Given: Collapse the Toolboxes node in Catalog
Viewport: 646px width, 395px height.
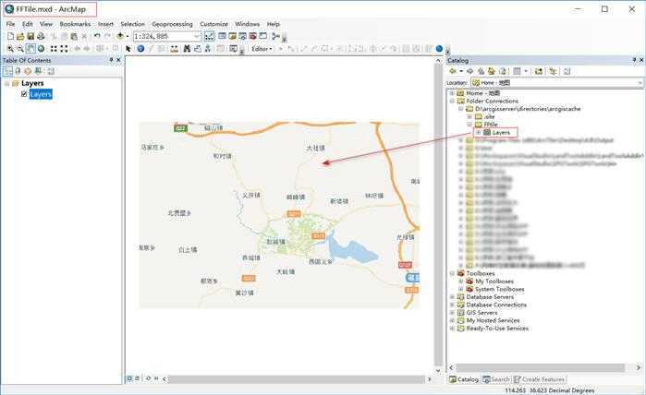Looking at the screenshot, I should (x=452, y=273).
